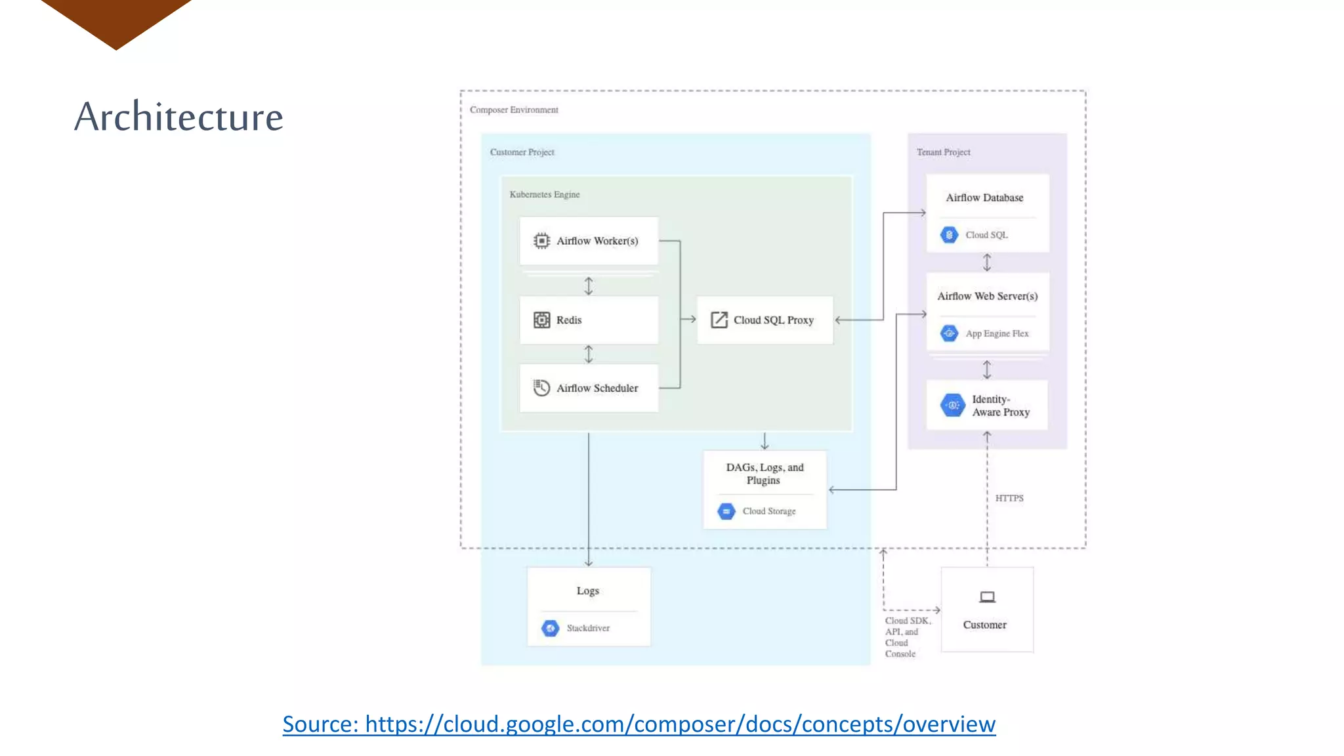
Task: Click the HTTPS connection label
Action: [x=1009, y=498]
